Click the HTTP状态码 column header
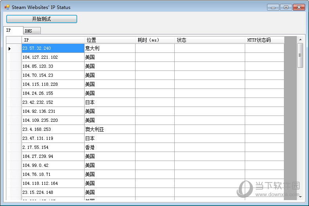Image resolution: width=309 pixels, height=206 pixels. [x=264, y=40]
